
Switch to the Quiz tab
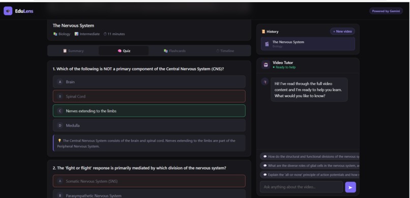[124, 51]
